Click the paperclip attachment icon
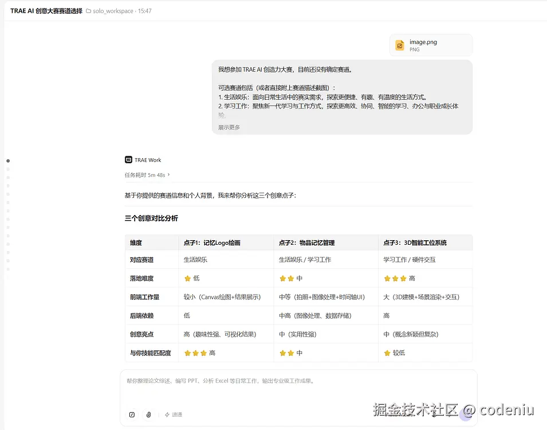 coord(148,415)
